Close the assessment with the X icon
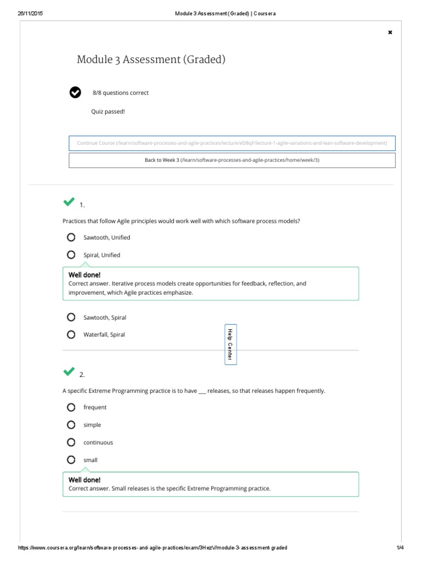Screen dimensions: 421x562 pyautogui.click(x=390, y=32)
